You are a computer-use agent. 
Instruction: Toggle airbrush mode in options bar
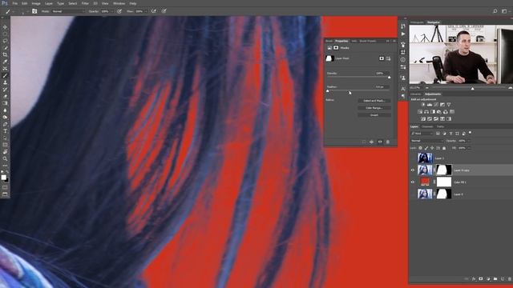coord(153,11)
